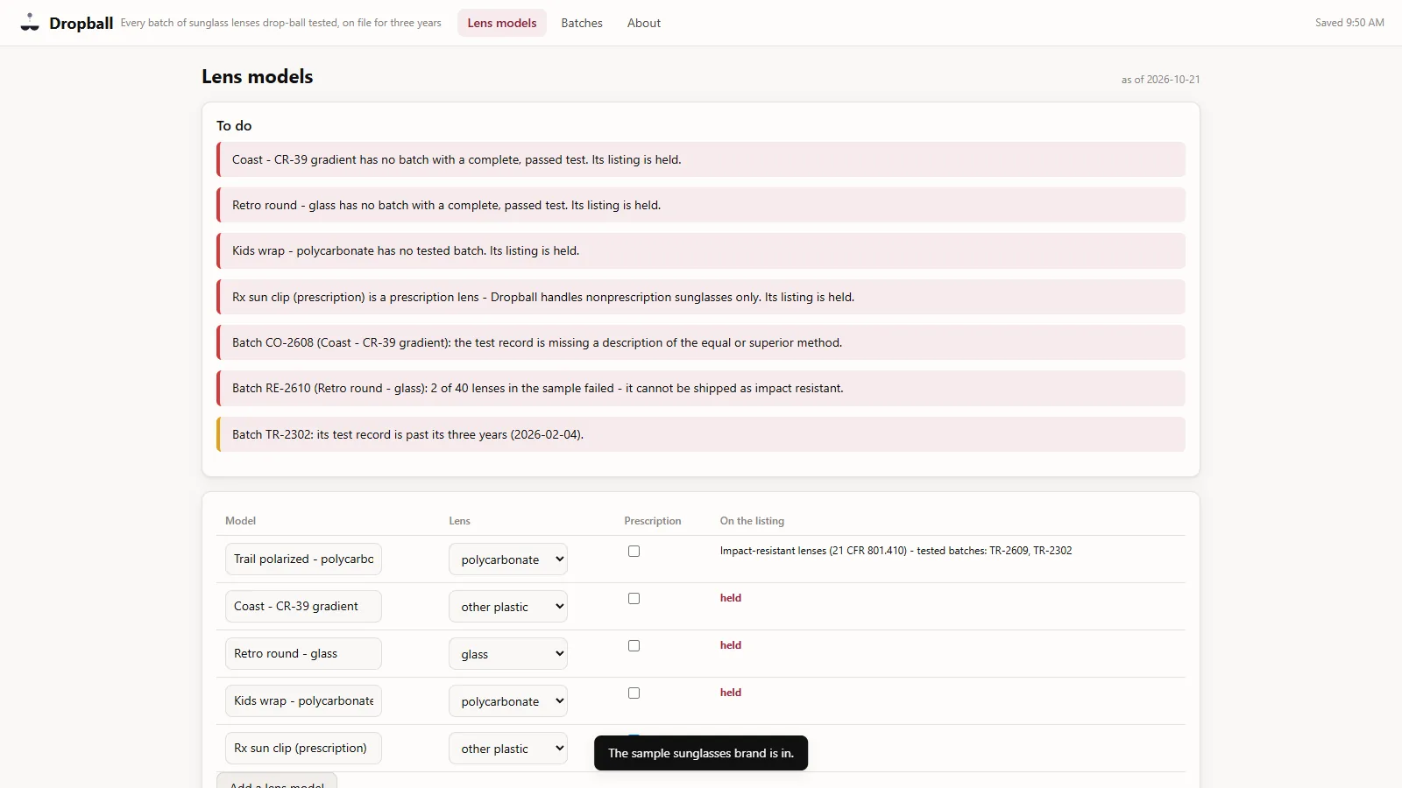The image size is (1402, 788).
Task: Open the Lens dropdown showing glass
Action: pyautogui.click(x=508, y=654)
